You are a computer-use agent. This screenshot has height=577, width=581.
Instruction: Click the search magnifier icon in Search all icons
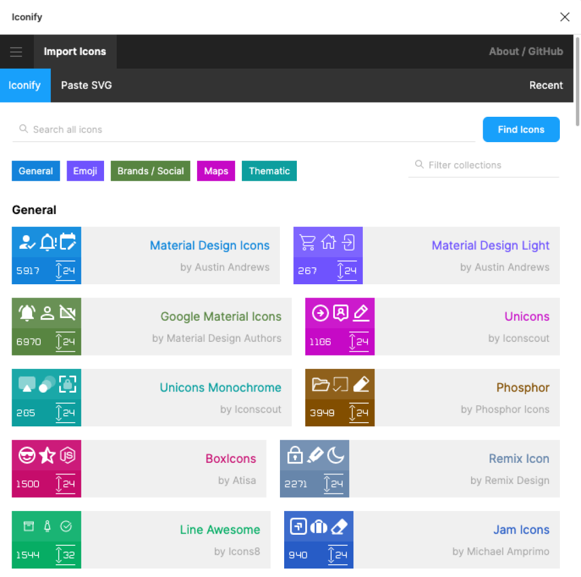click(23, 128)
